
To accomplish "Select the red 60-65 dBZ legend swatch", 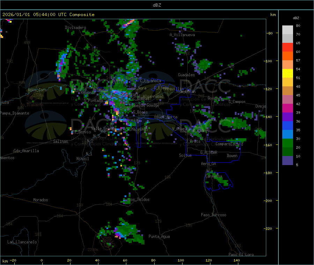I will pyautogui.click(x=287, y=47).
